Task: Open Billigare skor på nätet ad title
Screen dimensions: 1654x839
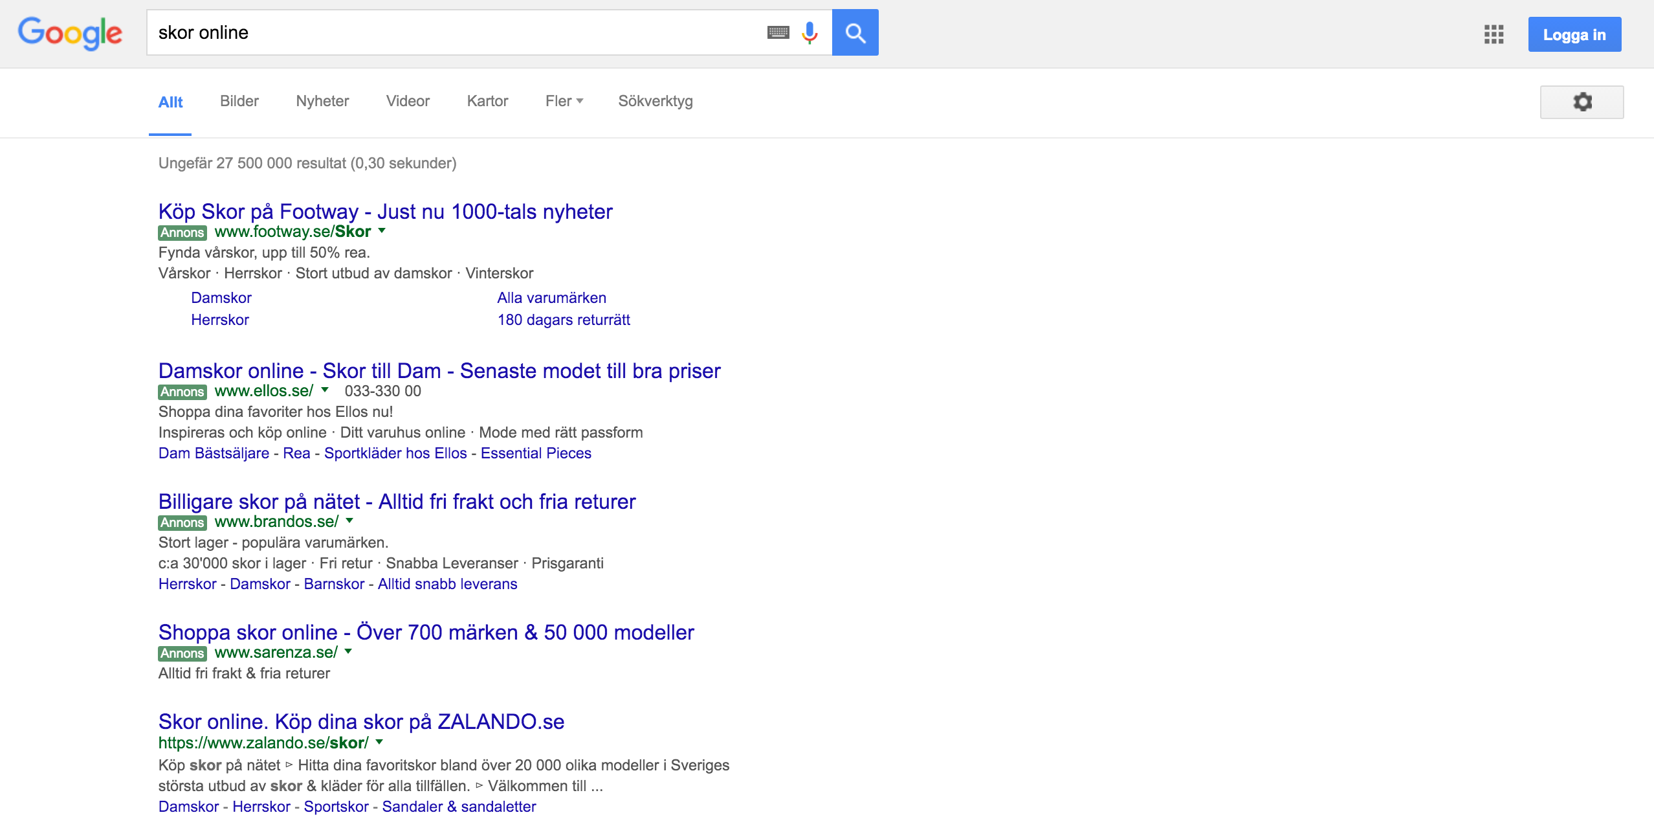Action: coord(397,502)
